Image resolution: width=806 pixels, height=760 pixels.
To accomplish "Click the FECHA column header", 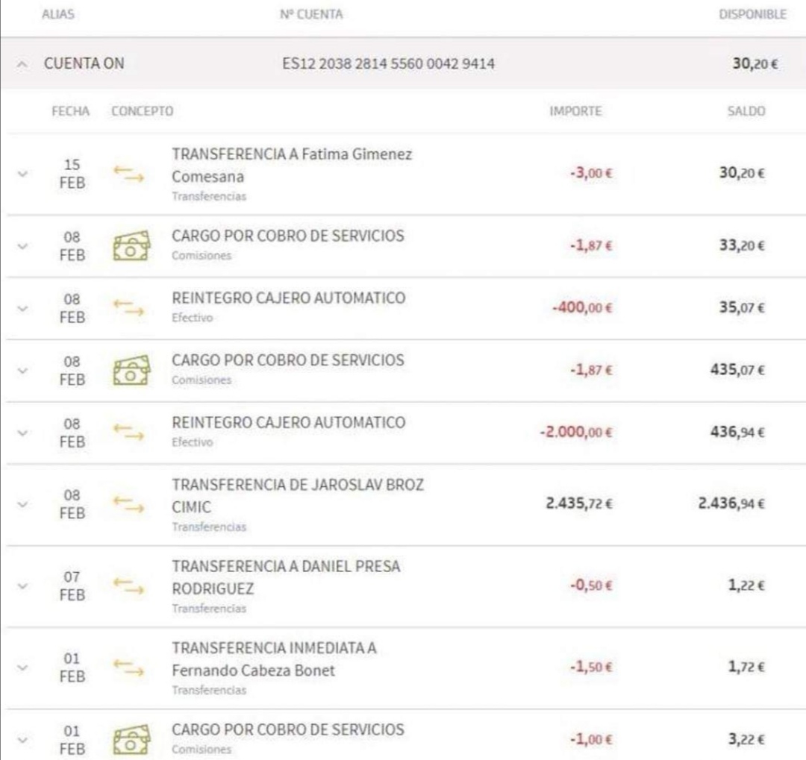I will click(x=70, y=112).
